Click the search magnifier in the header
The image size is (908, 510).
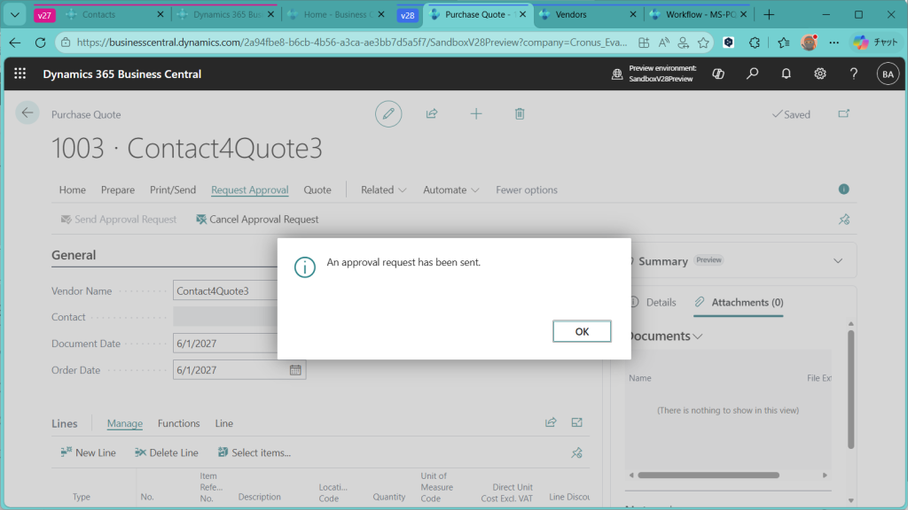click(x=753, y=74)
